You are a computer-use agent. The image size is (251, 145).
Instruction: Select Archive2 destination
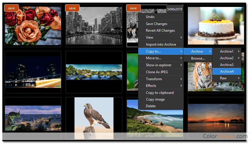pos(227,58)
